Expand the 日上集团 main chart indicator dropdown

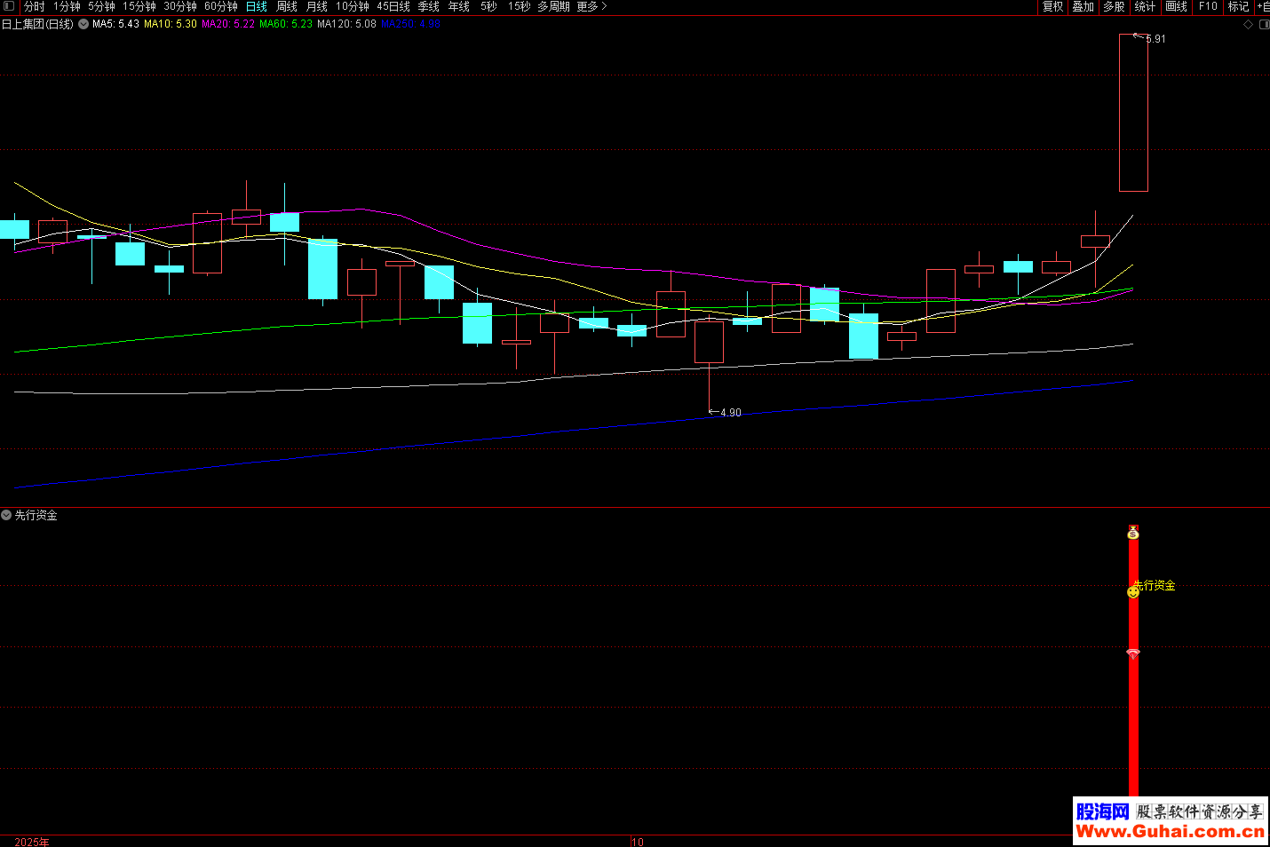(83, 24)
